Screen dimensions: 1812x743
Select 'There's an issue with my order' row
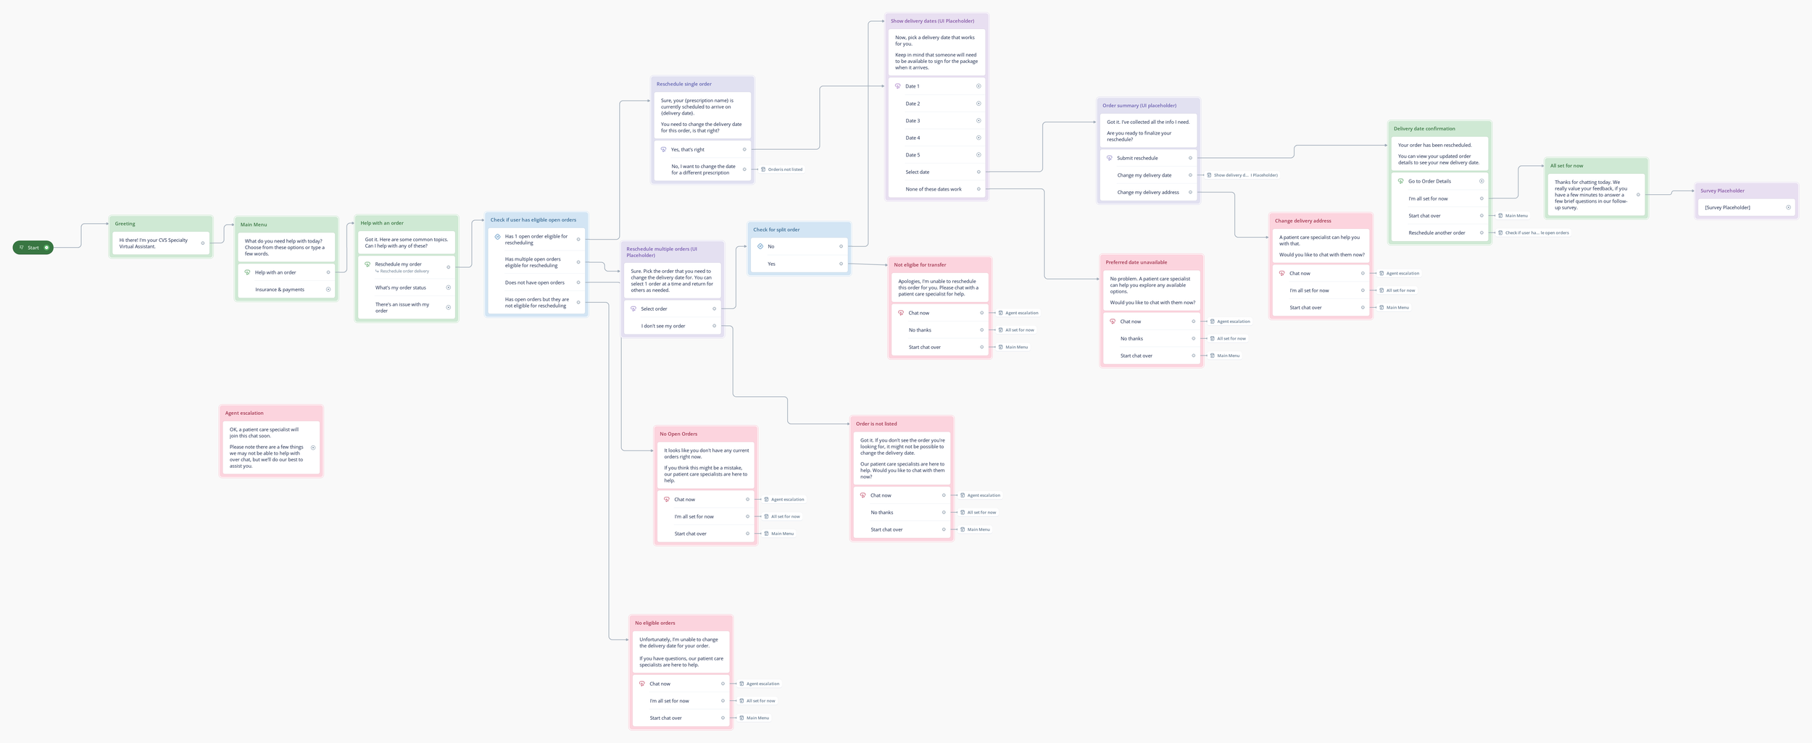(x=407, y=308)
